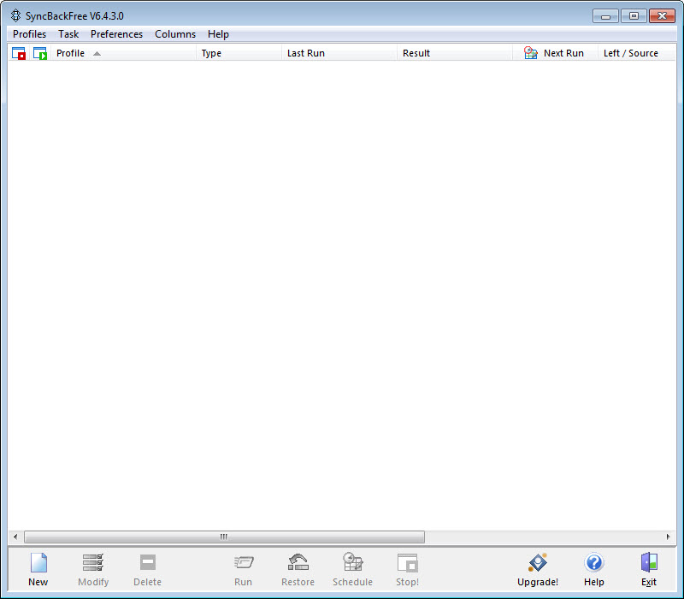Screen dimensions: 684x599
Task: Select the Restore toolbar icon
Action: [x=298, y=563]
